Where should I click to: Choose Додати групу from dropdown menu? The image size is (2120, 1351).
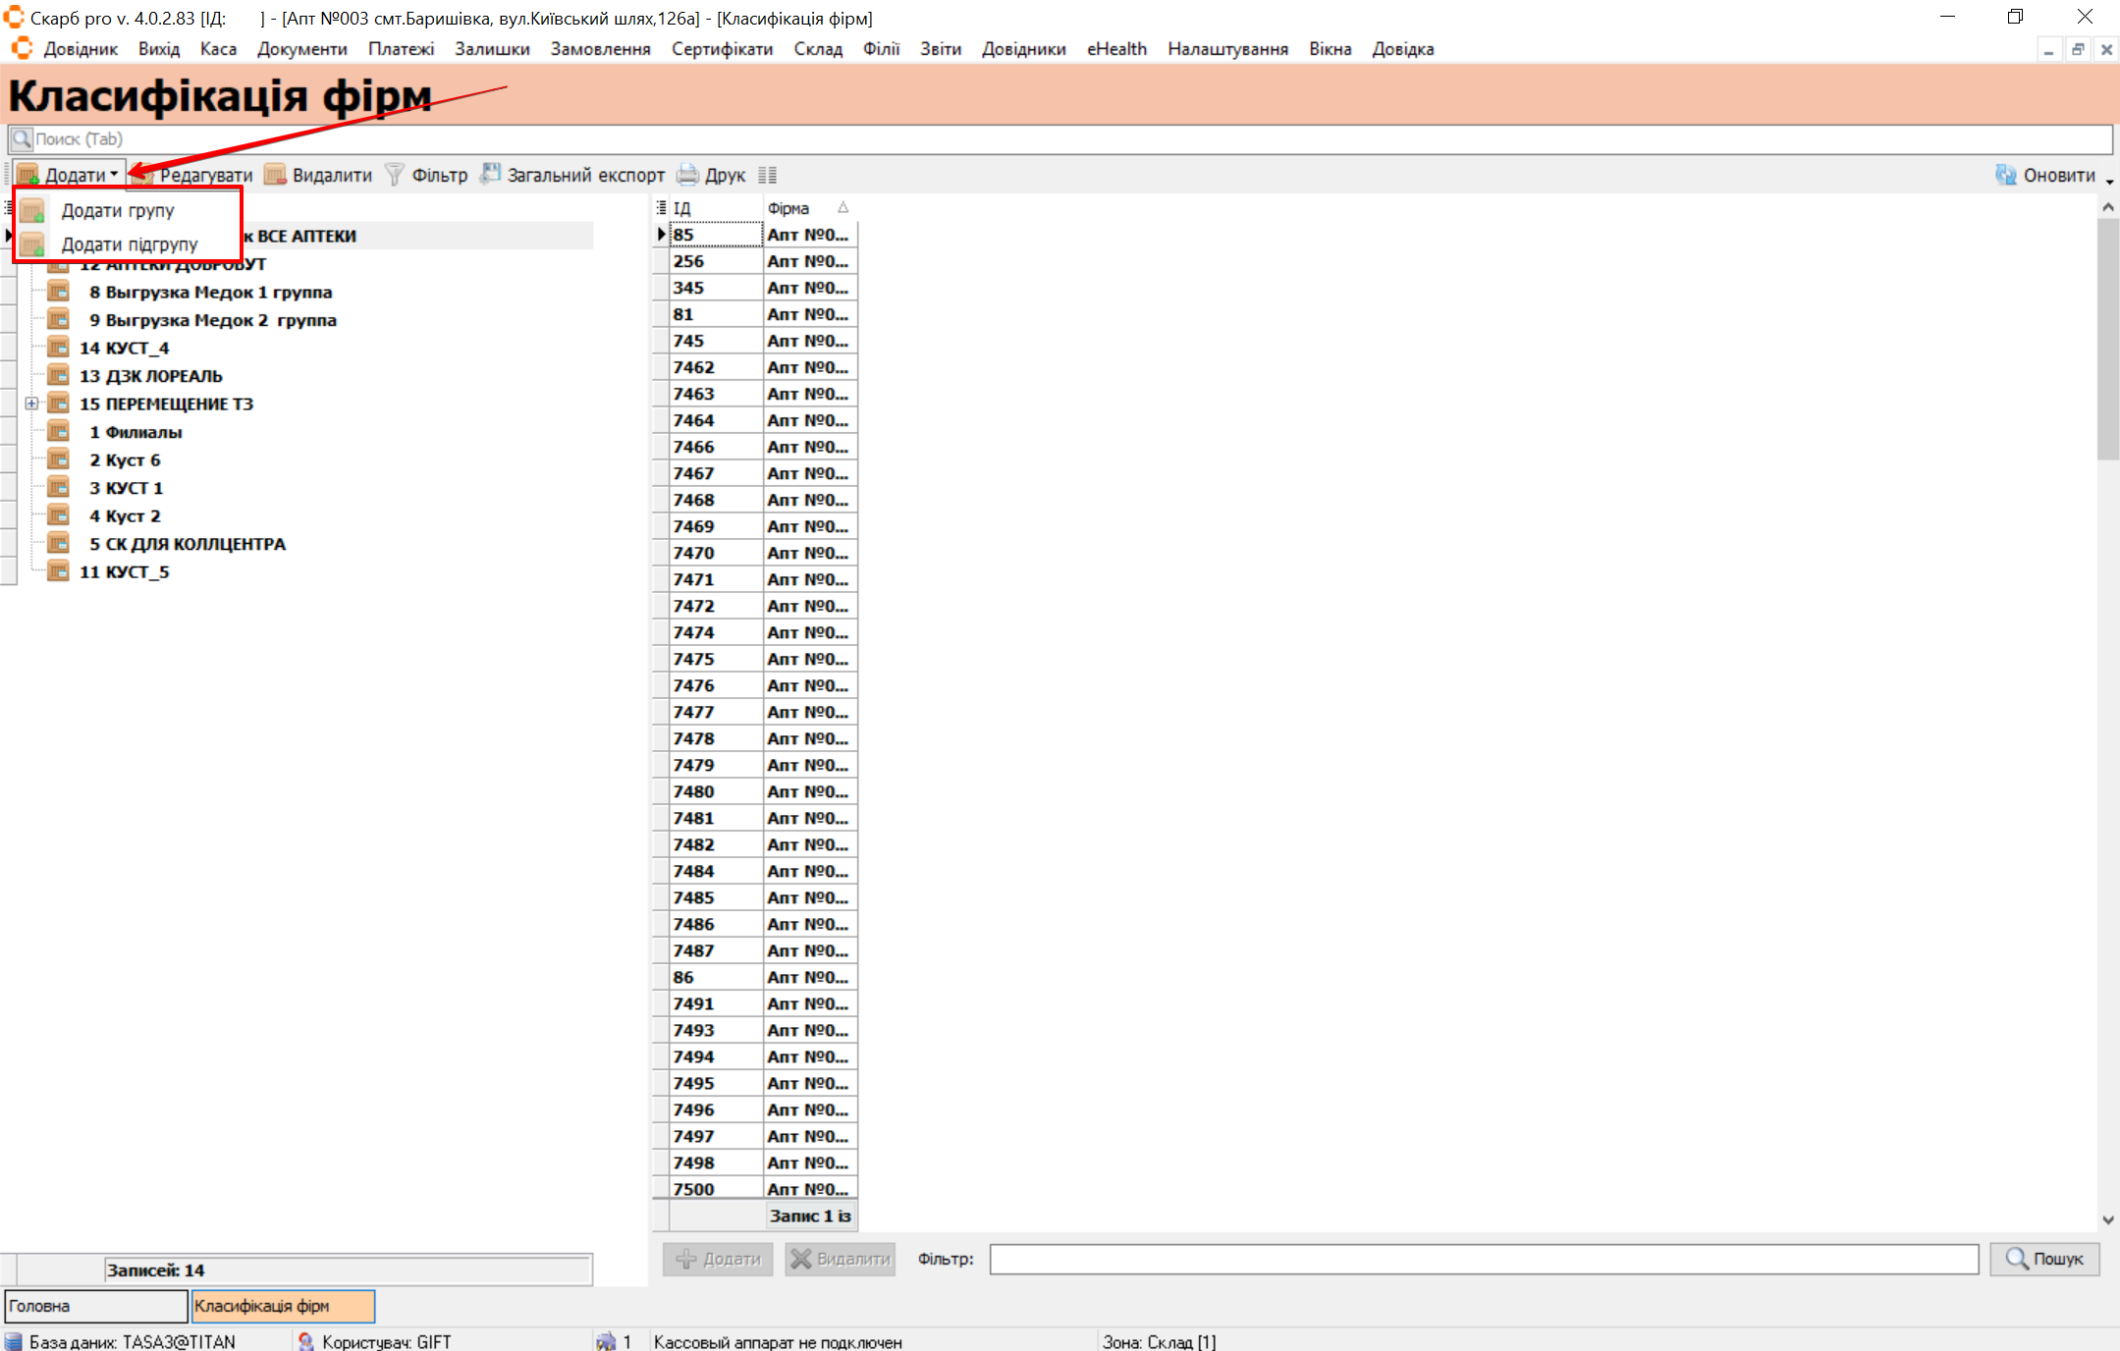point(118,210)
